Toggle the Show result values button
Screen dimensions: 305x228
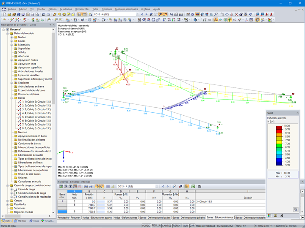tap(165, 14)
